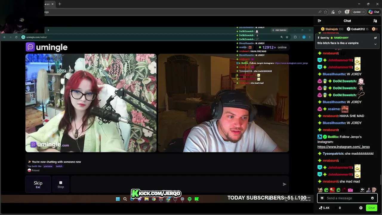Focus the Send a message field
The width and height of the screenshot is (382, 215).
coord(347,198)
